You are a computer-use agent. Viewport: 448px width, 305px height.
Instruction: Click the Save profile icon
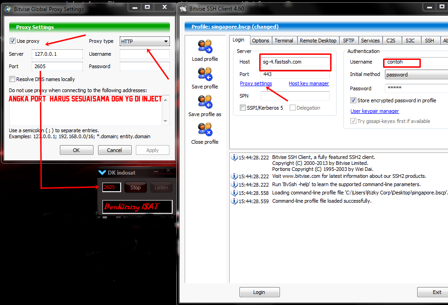click(x=204, y=74)
